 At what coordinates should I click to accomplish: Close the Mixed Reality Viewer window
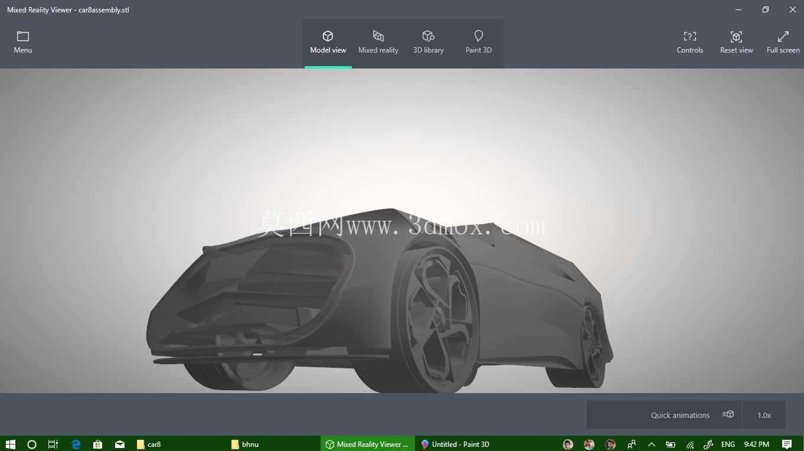coord(792,9)
